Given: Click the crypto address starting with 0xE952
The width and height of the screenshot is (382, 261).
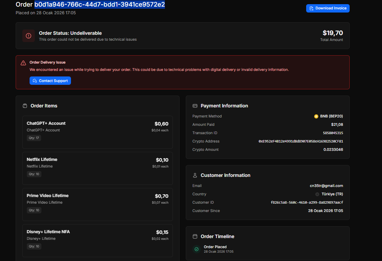Looking at the screenshot, I should click(x=301, y=141).
